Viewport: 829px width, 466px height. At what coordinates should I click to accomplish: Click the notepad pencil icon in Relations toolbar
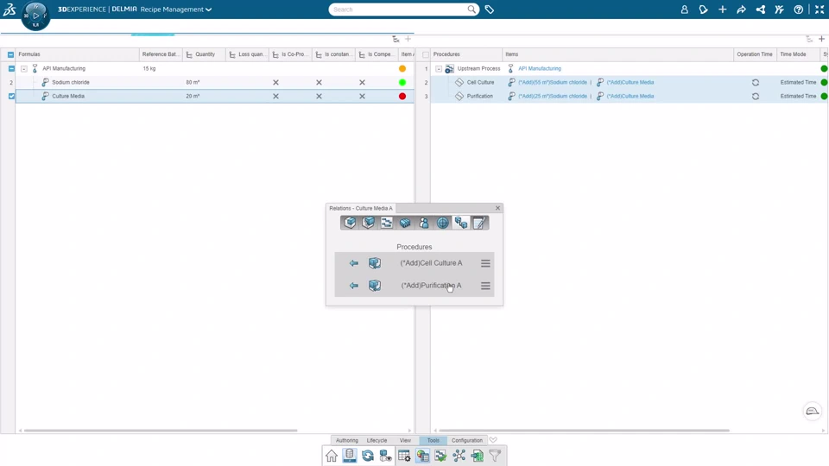[x=479, y=223]
